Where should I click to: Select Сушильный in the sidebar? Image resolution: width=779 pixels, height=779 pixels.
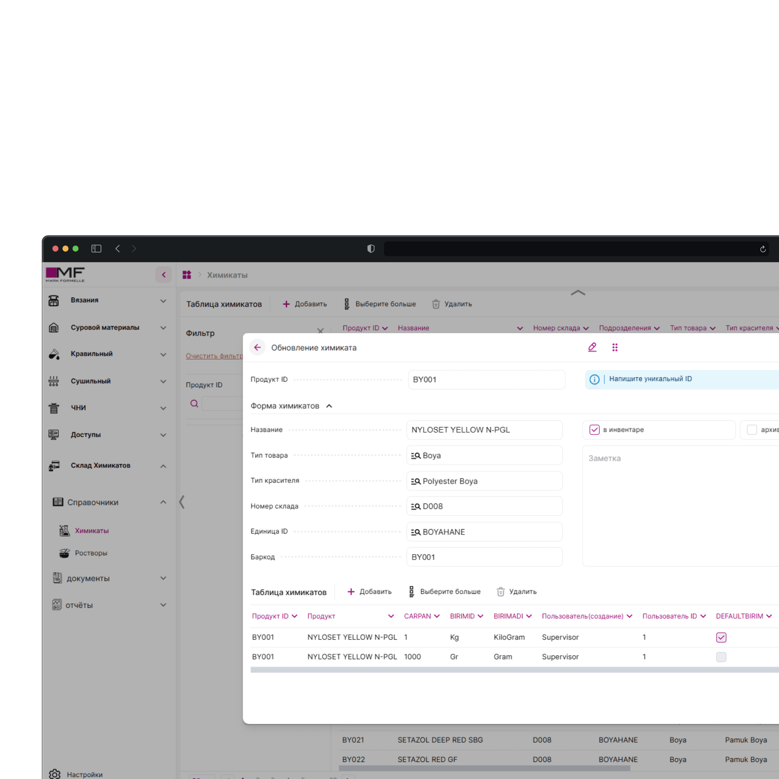(91, 381)
